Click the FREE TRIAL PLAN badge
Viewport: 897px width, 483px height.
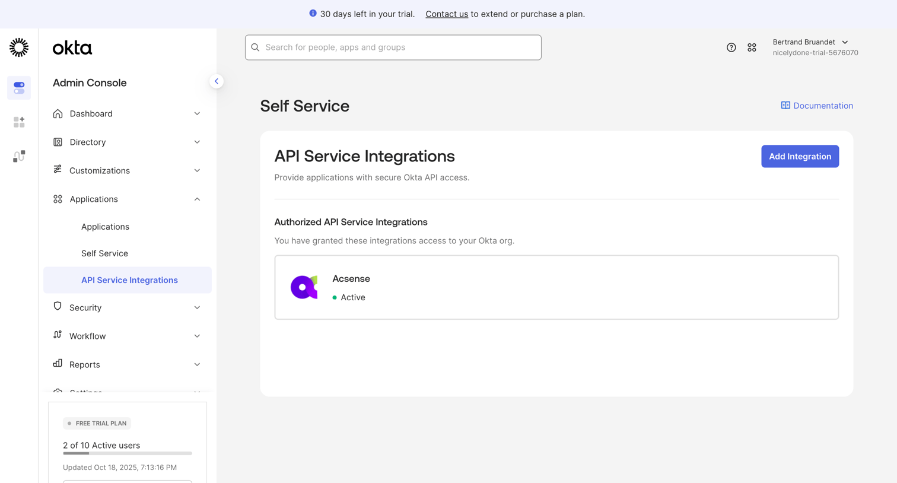97,423
